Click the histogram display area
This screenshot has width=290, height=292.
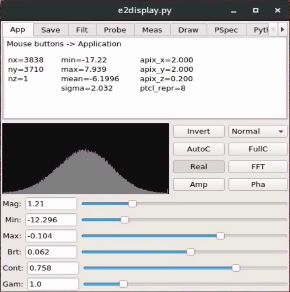pos(86,158)
